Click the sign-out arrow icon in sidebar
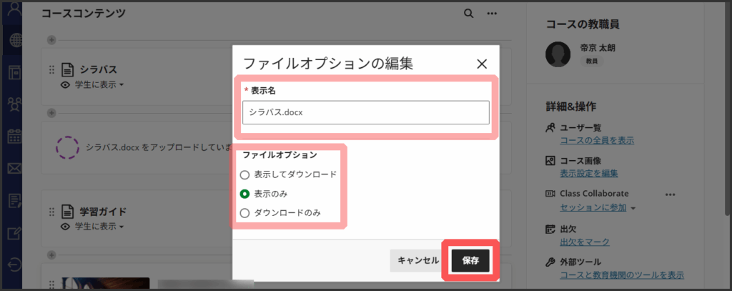This screenshot has width=732, height=291. click(14, 262)
